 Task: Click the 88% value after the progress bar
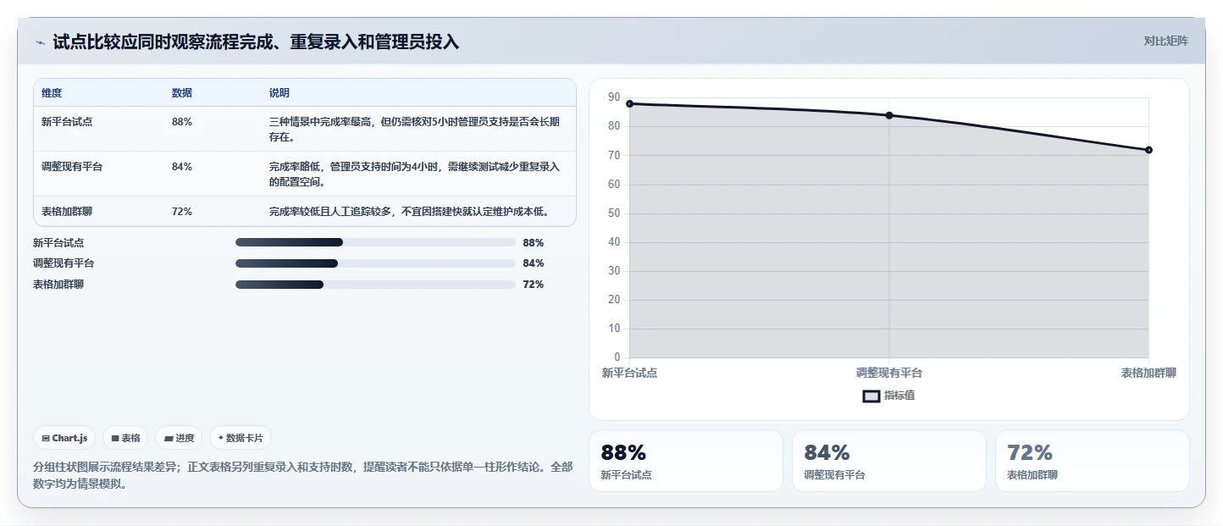534,242
